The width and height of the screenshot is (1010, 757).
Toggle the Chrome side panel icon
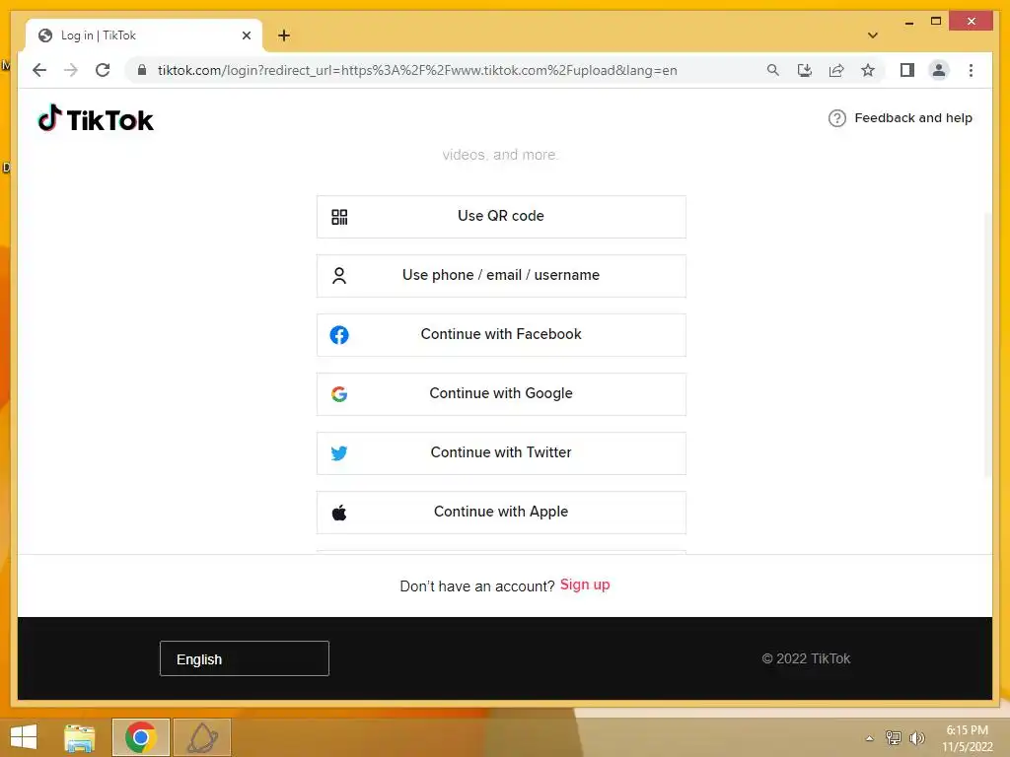(x=907, y=70)
